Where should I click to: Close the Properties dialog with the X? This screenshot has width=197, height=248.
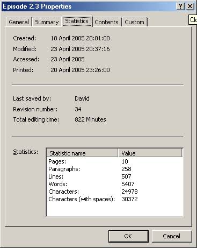coord(190,6)
